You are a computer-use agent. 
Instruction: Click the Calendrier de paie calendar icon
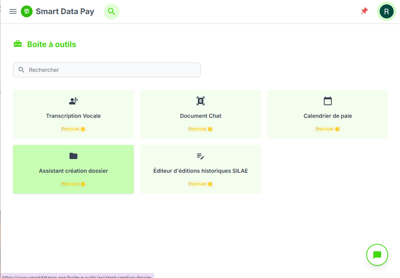coord(328,101)
